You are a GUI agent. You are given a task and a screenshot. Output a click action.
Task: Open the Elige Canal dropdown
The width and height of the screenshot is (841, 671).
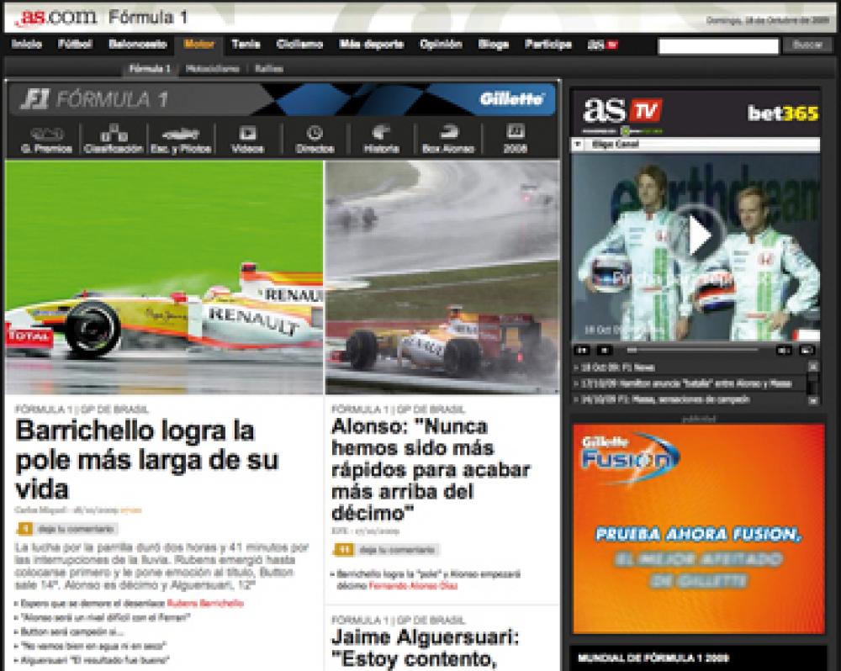(x=696, y=145)
